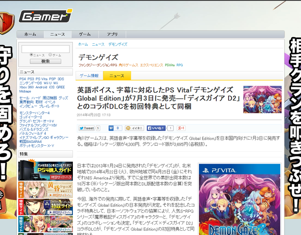
Task: Click the PS3 sidebar link
Action: point(31,79)
